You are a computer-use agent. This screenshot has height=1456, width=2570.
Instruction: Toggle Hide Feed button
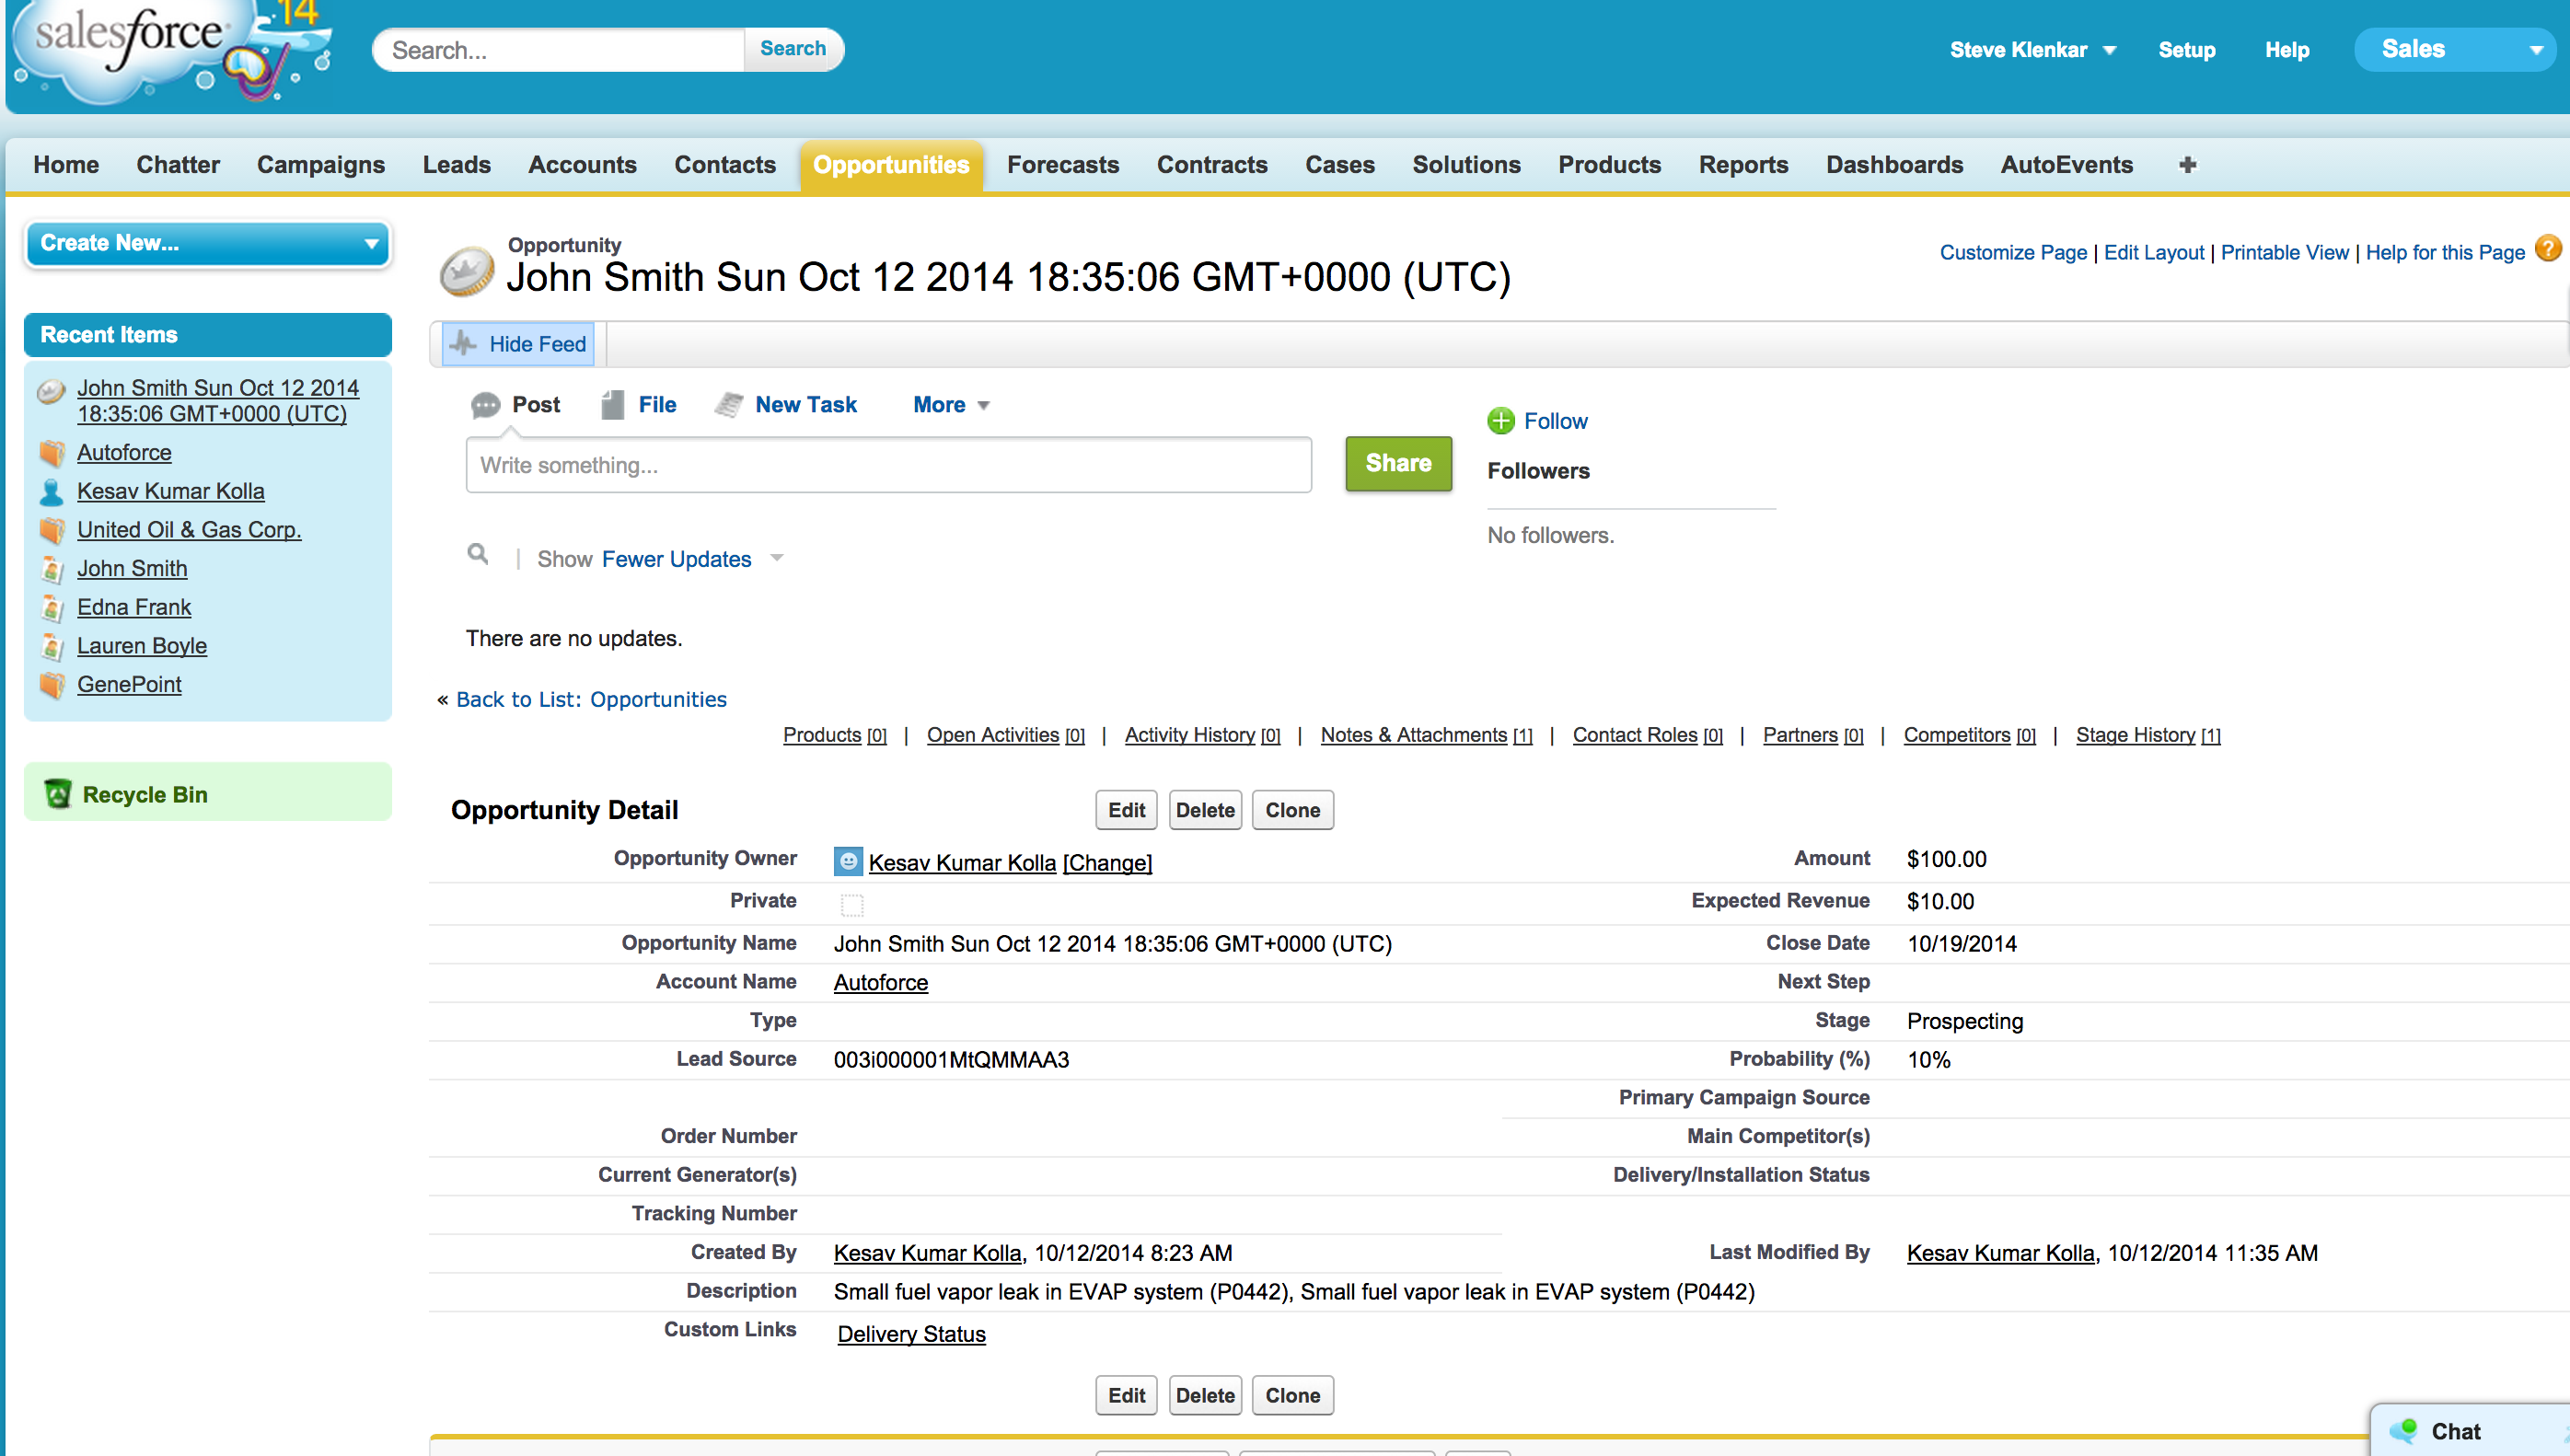(x=518, y=344)
